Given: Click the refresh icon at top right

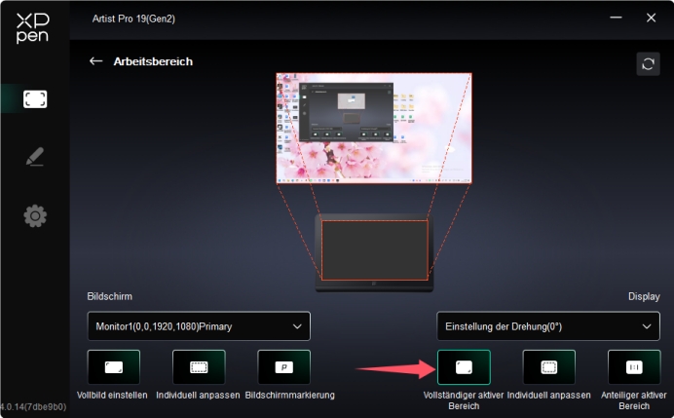Looking at the screenshot, I should click(x=647, y=63).
